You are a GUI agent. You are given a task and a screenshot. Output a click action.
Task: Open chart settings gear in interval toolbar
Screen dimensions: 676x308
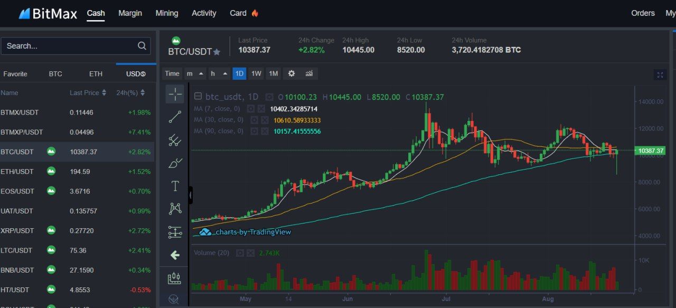(292, 73)
